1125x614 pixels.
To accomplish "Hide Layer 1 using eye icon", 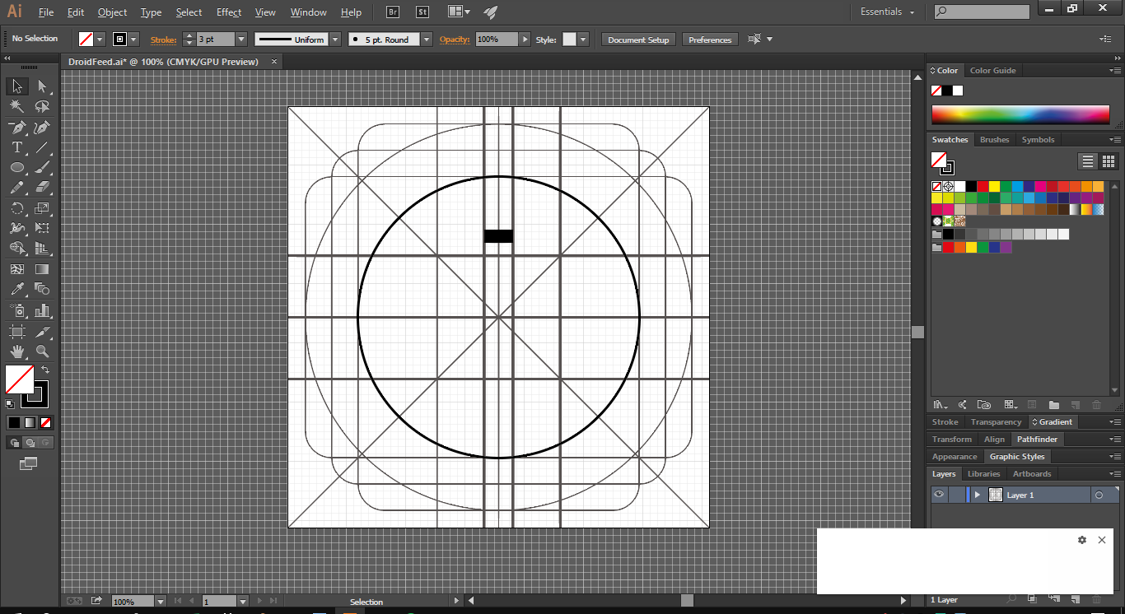I will click(x=938, y=495).
